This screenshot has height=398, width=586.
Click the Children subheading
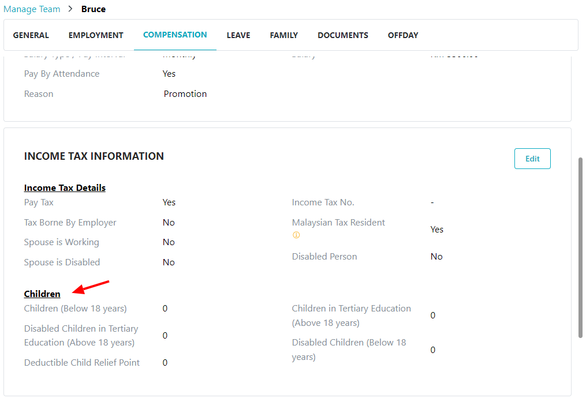(x=42, y=294)
